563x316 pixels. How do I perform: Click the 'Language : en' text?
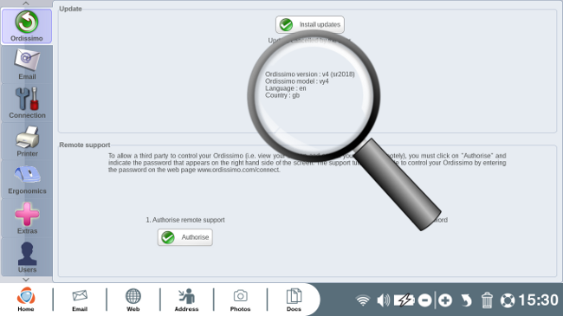click(x=286, y=88)
